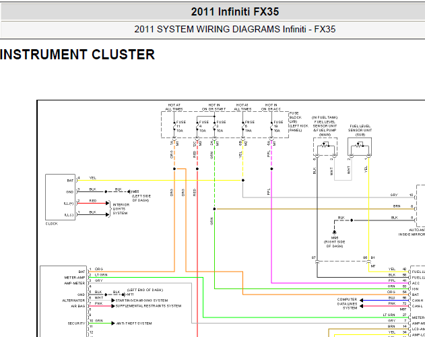Click "HOT IN ON OR START" label

pos(214,107)
